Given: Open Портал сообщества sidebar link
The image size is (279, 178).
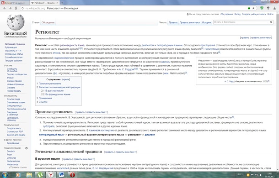Looking at the screenshot, I should 17,74.
